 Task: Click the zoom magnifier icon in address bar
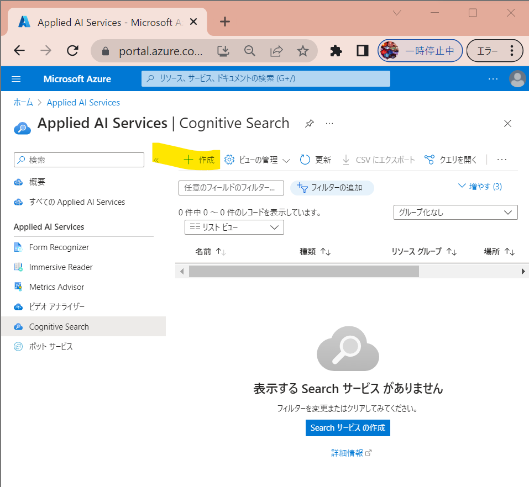250,51
